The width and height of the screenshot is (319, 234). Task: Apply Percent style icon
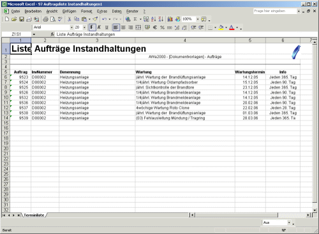coord(162,27)
